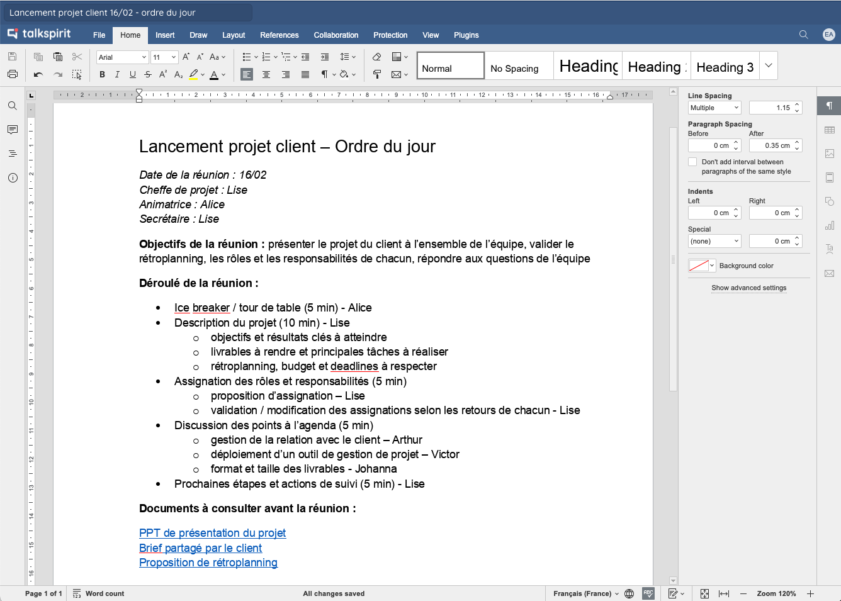The image size is (841, 601).
Task: Switch to the Insert tab
Action: point(165,35)
